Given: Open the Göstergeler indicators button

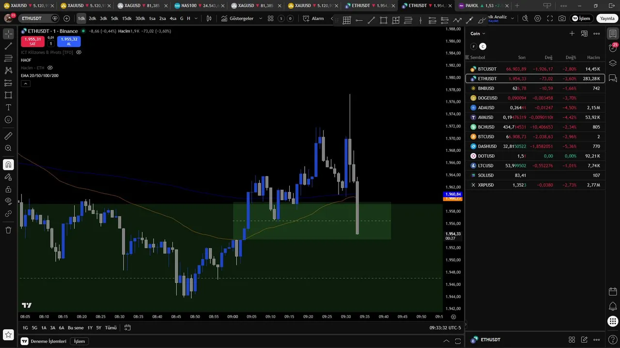Looking at the screenshot, I should point(237,18).
